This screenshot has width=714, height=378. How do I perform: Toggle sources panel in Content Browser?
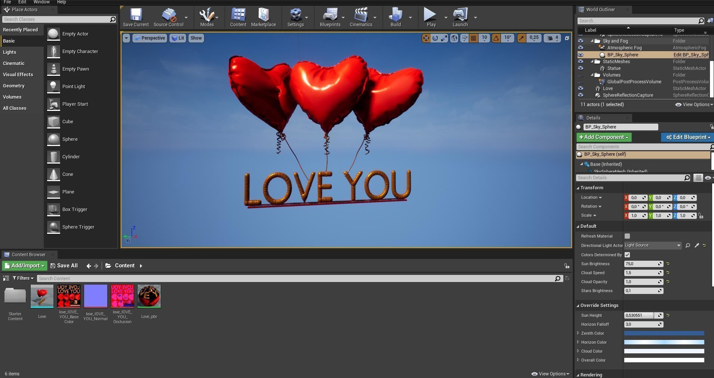6,278
